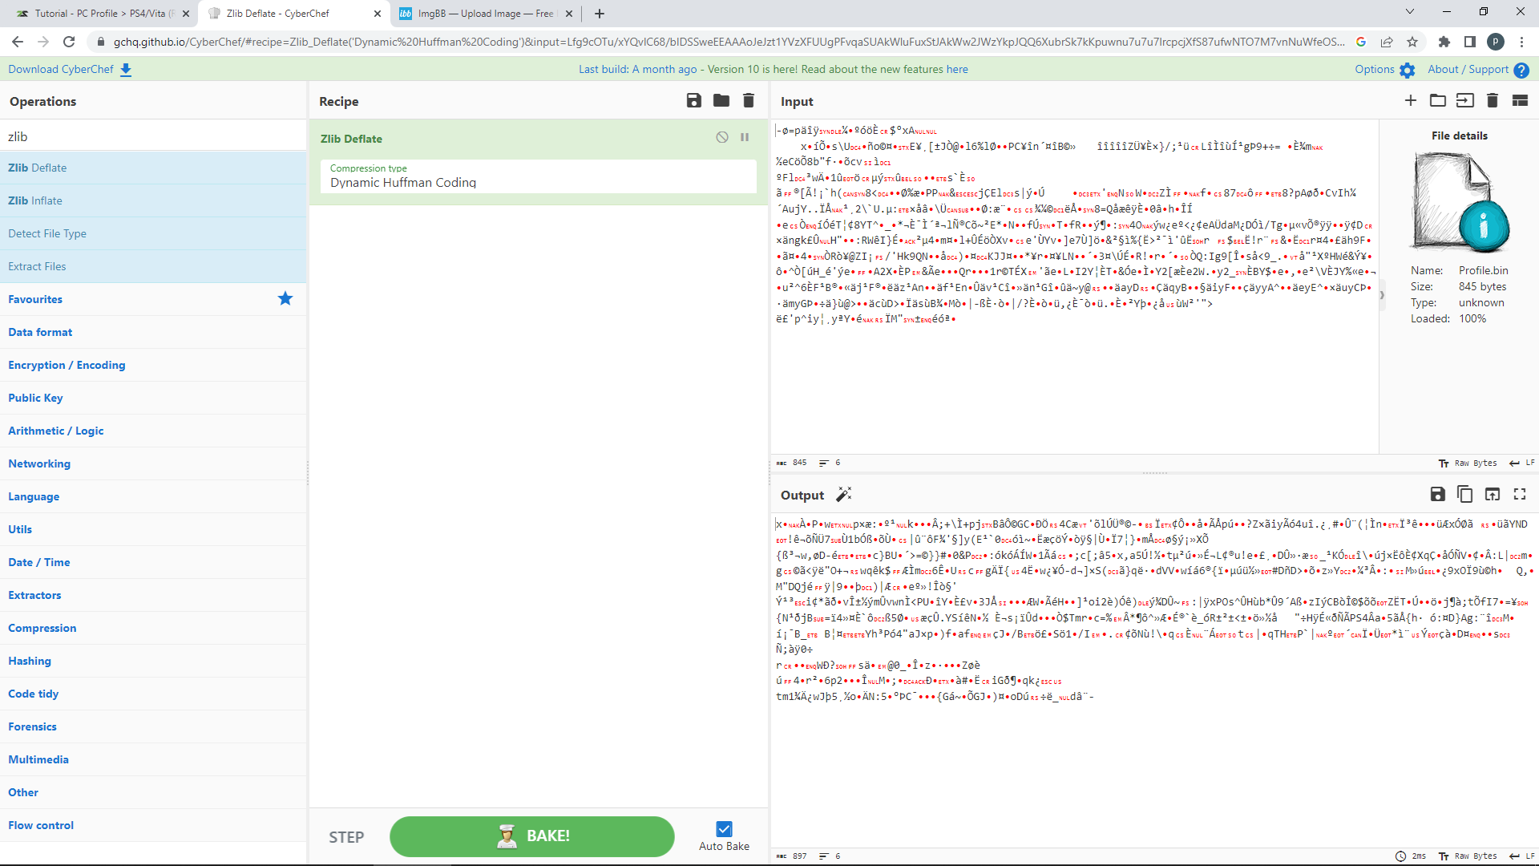Change input end-of-line sequence LF

point(1521,463)
